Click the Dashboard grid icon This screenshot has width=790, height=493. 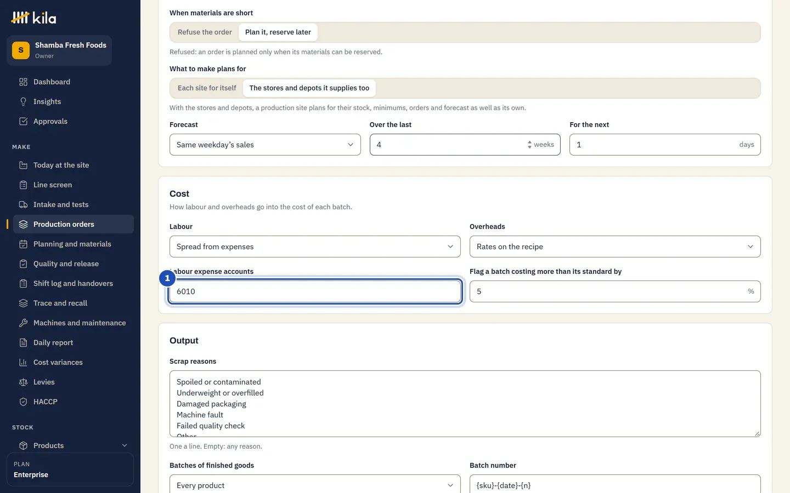(23, 82)
